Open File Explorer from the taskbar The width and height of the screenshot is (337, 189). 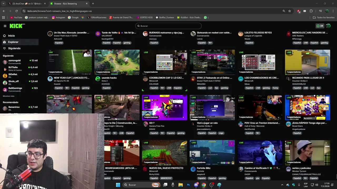[181, 185]
